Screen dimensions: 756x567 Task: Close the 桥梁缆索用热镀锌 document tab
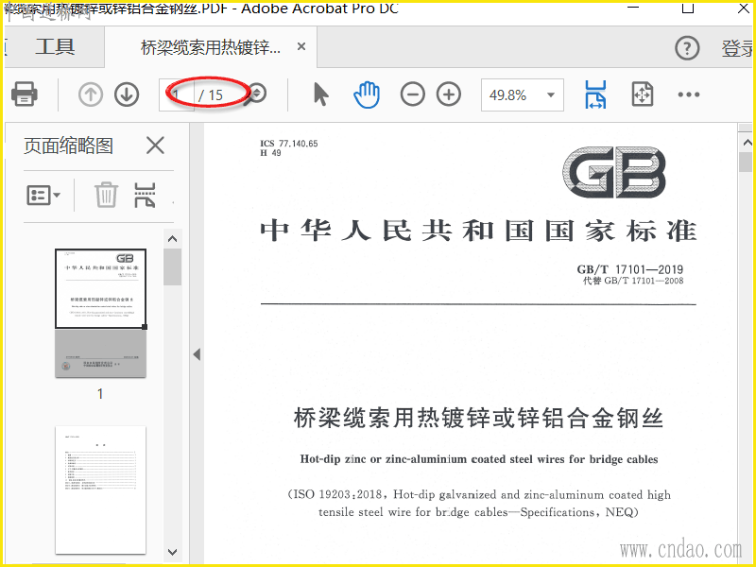click(301, 46)
